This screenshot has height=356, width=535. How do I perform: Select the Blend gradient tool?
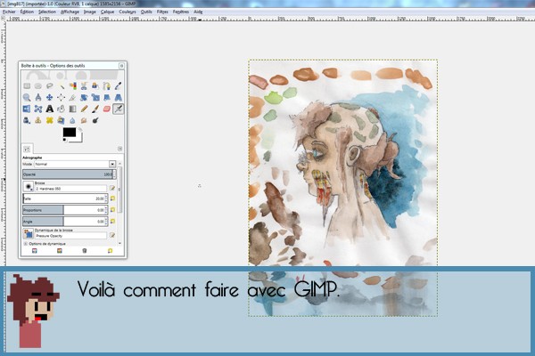click(72, 109)
